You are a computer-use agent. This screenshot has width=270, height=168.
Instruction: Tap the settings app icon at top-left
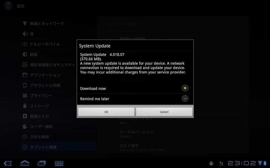[x=8, y=6]
